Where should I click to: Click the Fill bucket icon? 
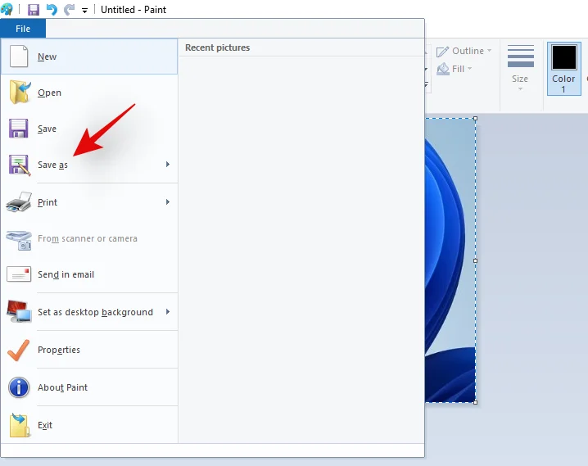[x=443, y=69]
